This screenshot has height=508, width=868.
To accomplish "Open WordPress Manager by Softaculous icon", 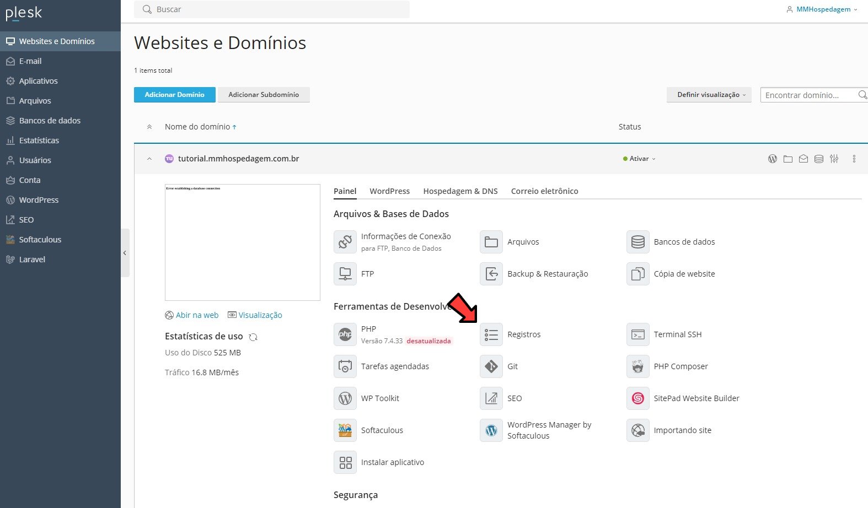I will (x=491, y=430).
